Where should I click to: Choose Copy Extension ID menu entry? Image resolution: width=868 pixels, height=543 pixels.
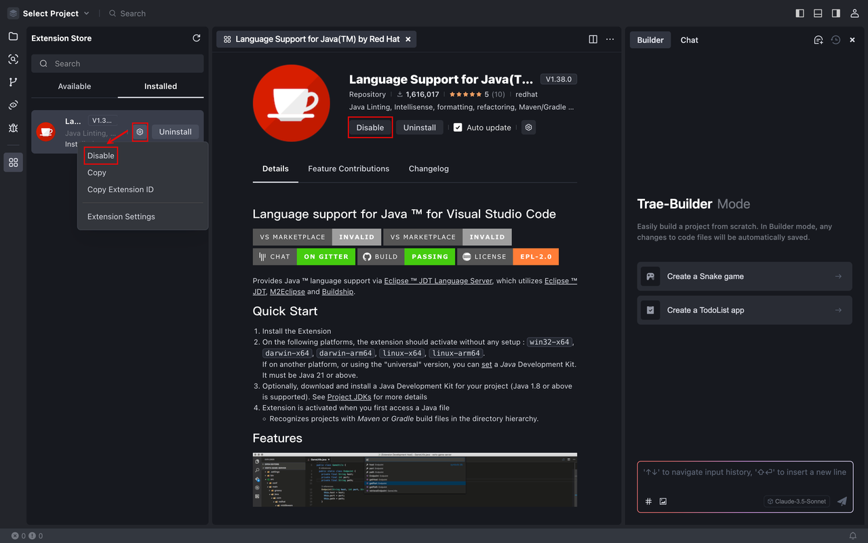pos(121,189)
